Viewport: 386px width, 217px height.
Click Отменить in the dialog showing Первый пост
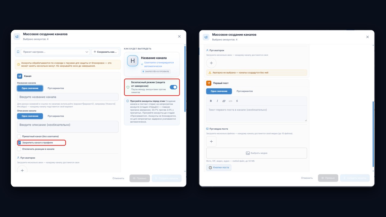pos(307,178)
